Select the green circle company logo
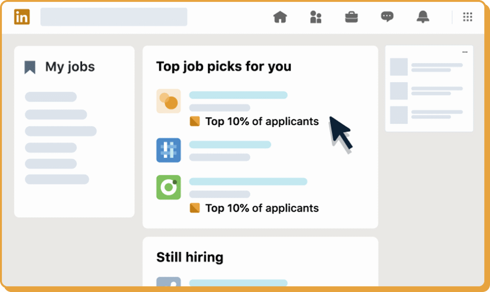This screenshot has height=292, width=490. 168,187
